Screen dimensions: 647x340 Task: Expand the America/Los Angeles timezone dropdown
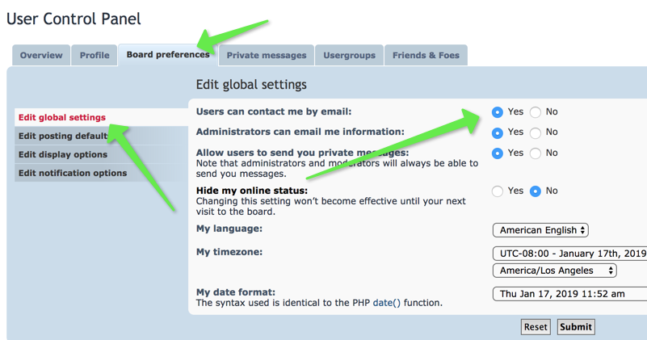tap(554, 271)
